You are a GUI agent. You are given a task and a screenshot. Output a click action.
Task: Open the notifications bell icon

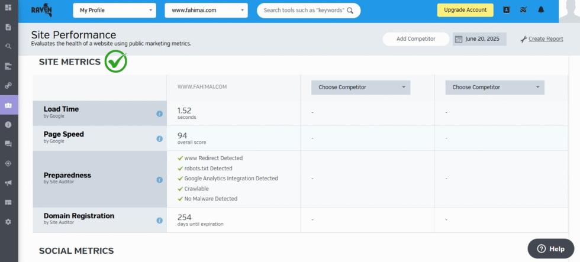coord(541,10)
